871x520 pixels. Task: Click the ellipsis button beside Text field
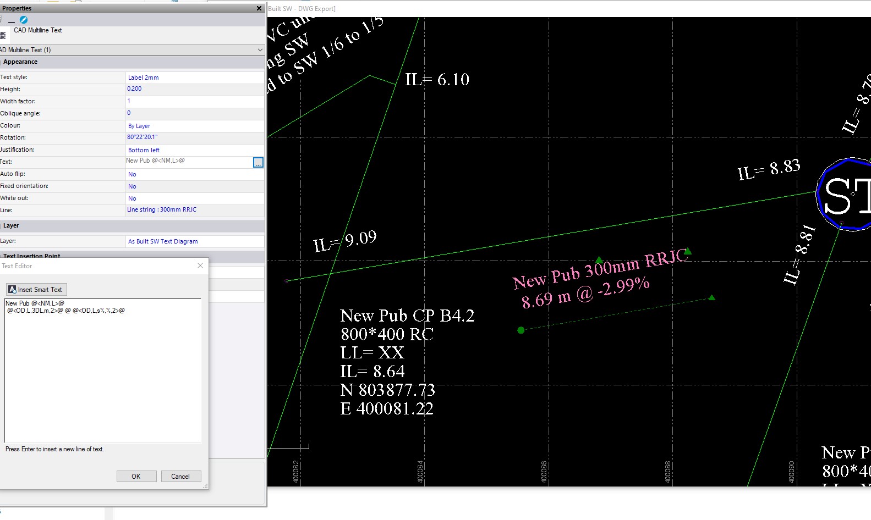pyautogui.click(x=258, y=163)
